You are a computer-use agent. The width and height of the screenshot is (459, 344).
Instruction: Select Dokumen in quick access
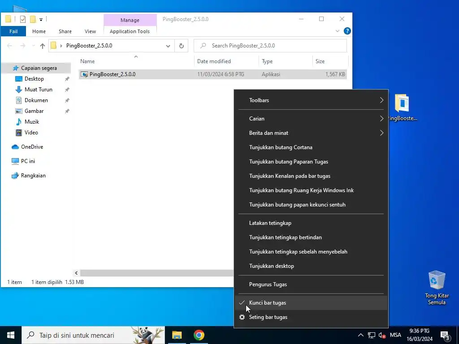pos(36,100)
